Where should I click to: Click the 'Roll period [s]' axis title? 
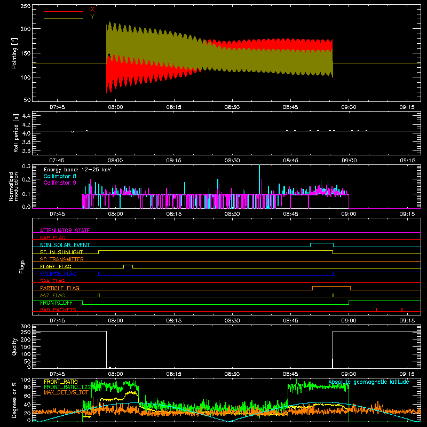pyautogui.click(x=16, y=133)
